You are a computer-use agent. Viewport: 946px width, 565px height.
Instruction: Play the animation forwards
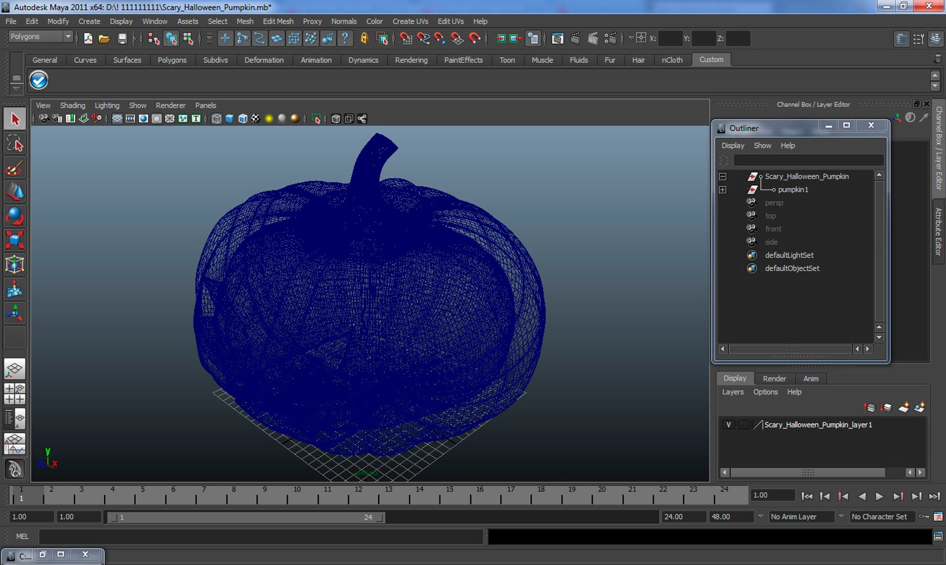pos(880,496)
